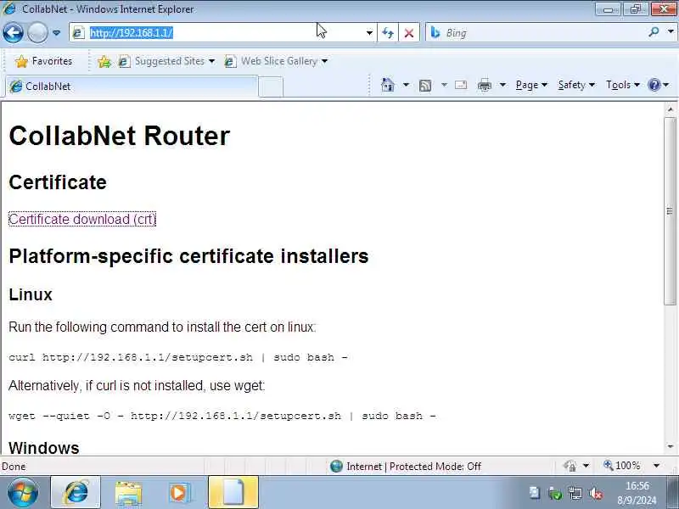This screenshot has width=679, height=509.
Task: Click the magnifier search icon
Action: pos(654,32)
